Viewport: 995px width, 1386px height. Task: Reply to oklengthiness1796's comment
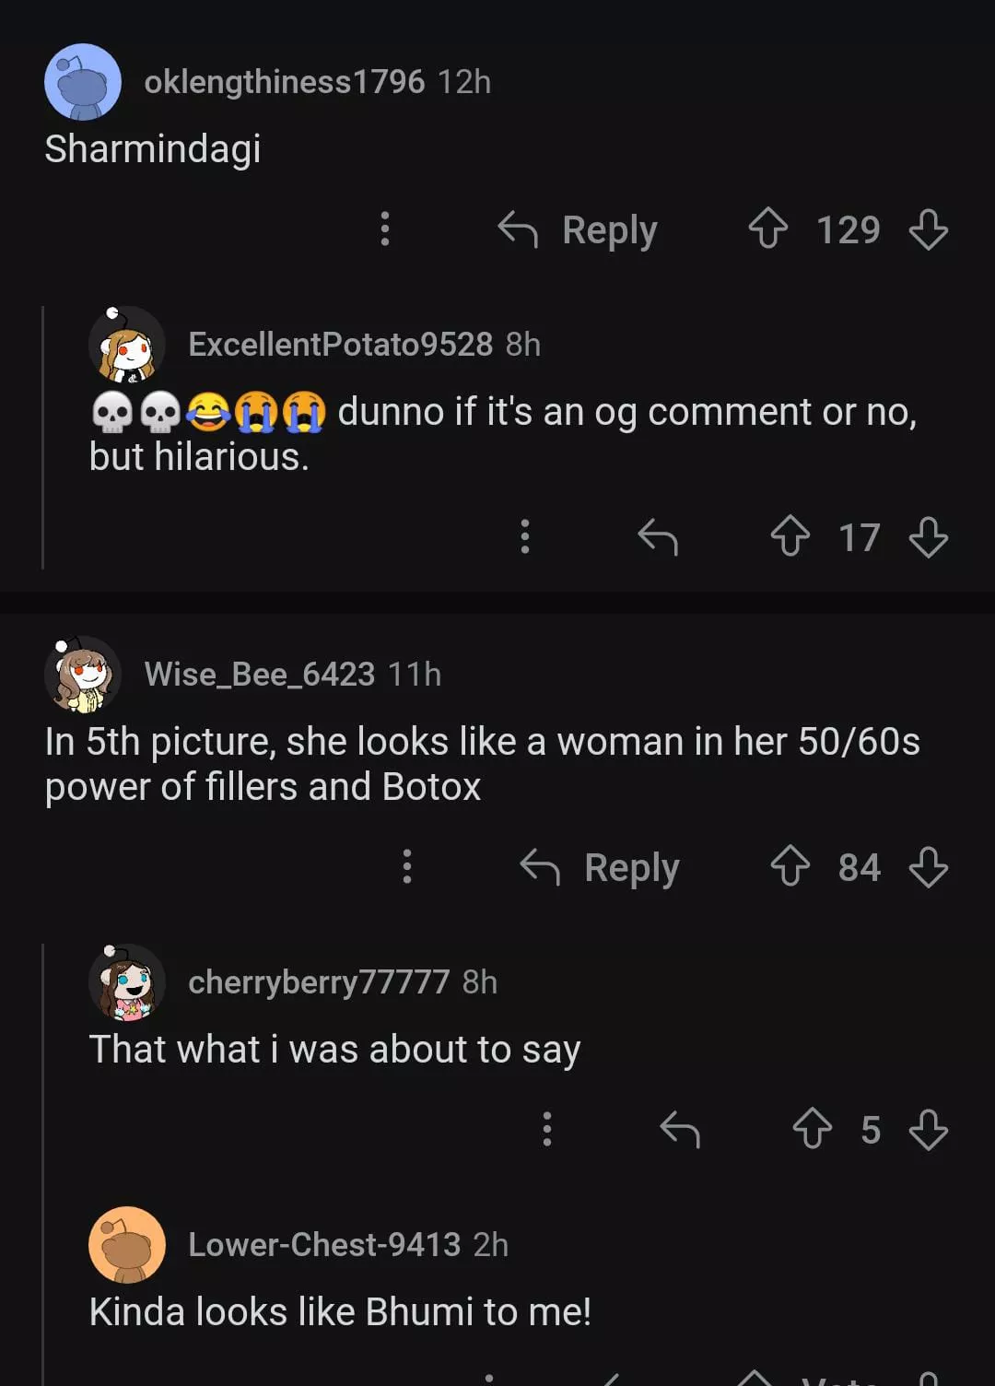coord(579,229)
